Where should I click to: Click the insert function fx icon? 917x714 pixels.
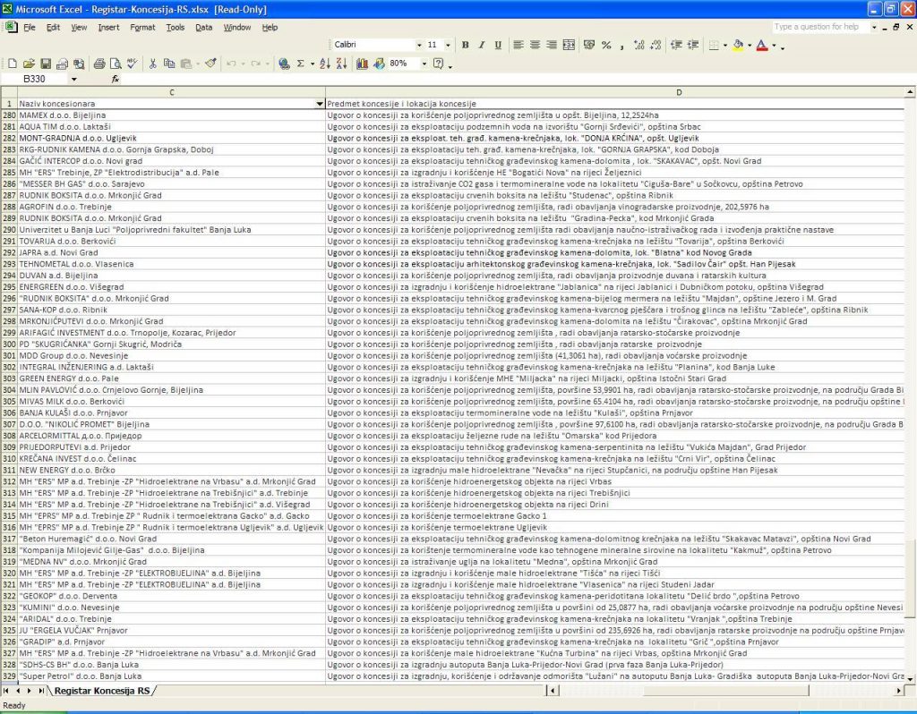point(116,79)
